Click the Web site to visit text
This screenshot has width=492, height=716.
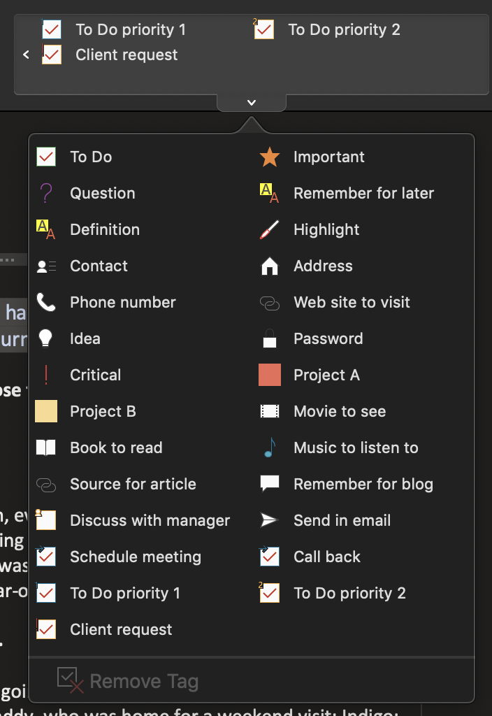(x=352, y=302)
